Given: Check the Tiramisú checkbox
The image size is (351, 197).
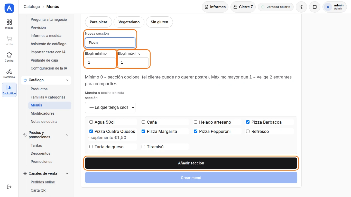Looking at the screenshot, I should tap(143, 147).
